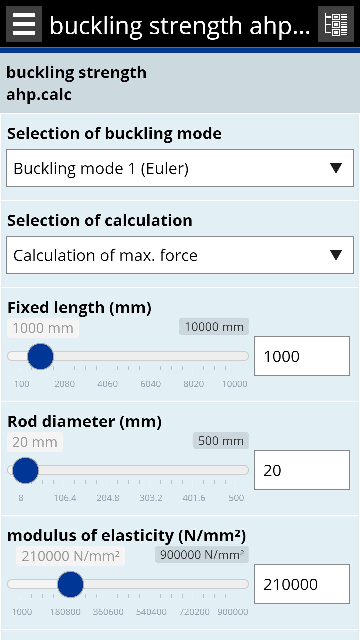The width and height of the screenshot is (360, 640).
Task: Click the 540400 tick on elasticity slider
Action: pyautogui.click(x=151, y=612)
